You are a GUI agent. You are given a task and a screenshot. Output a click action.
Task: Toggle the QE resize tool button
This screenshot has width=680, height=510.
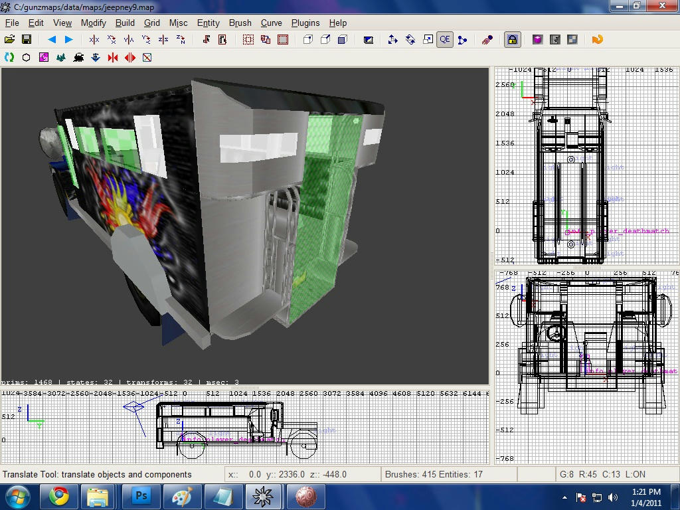[x=444, y=40]
